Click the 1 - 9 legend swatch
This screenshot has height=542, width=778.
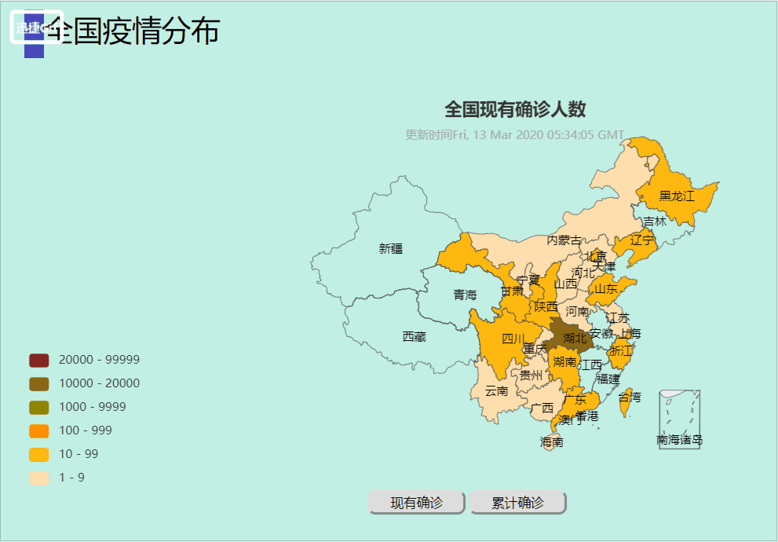click(39, 478)
